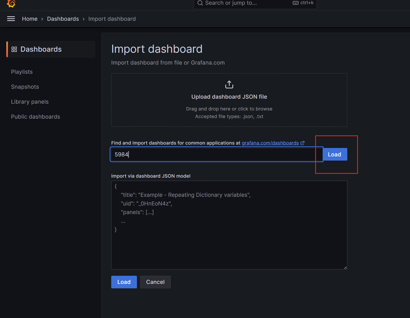410x318 pixels.
Task: Click the ctrl+k keyboard shortcut icon
Action: pyautogui.click(x=296, y=3)
